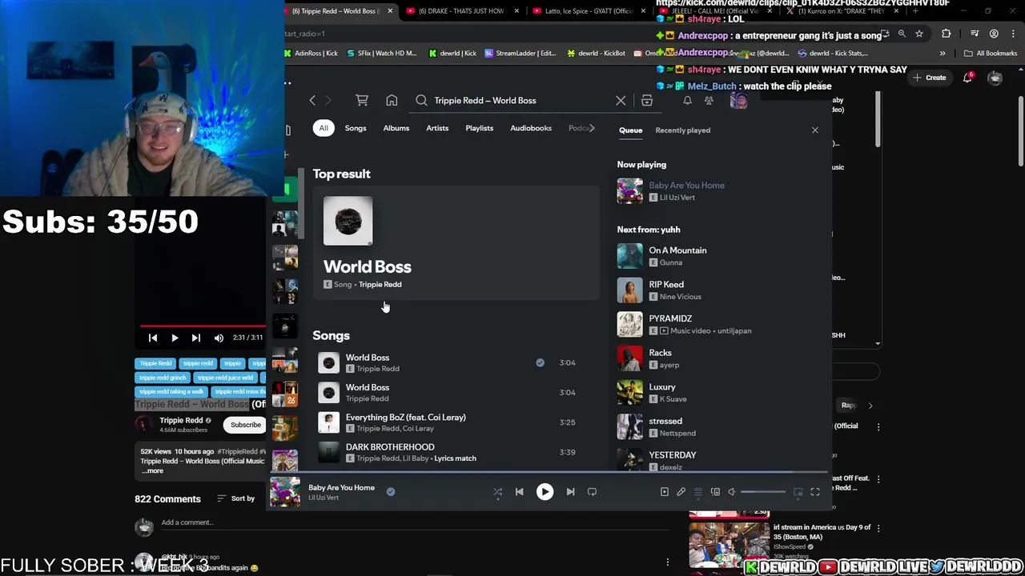Select the All filter chip
Screen dimensions: 1025x576
(x=324, y=128)
